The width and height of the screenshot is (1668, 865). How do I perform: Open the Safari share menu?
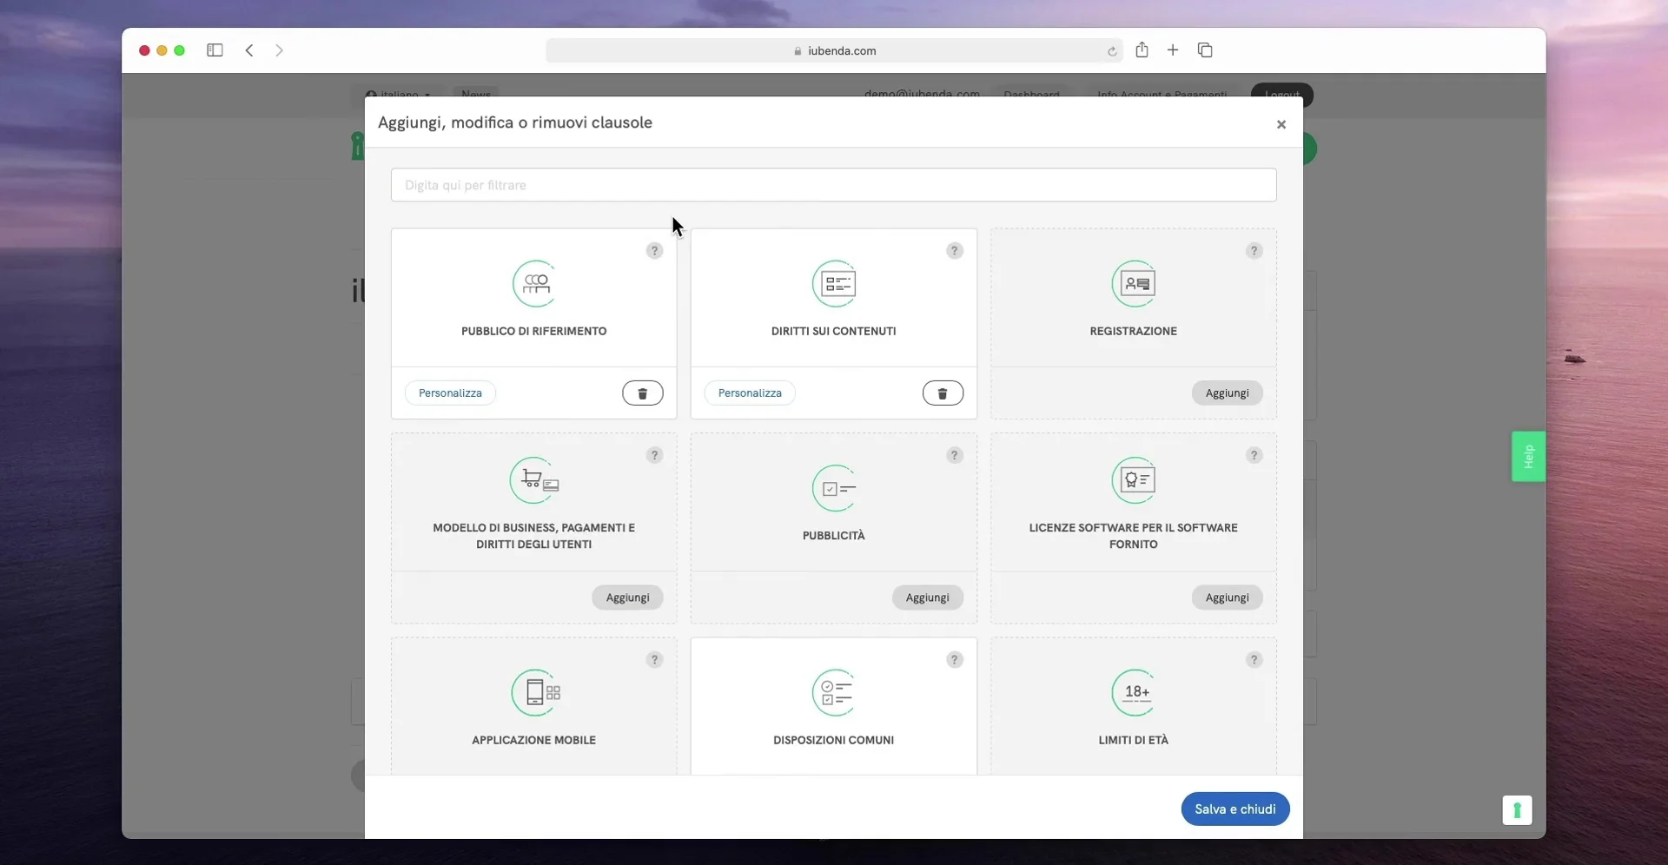click(1142, 50)
